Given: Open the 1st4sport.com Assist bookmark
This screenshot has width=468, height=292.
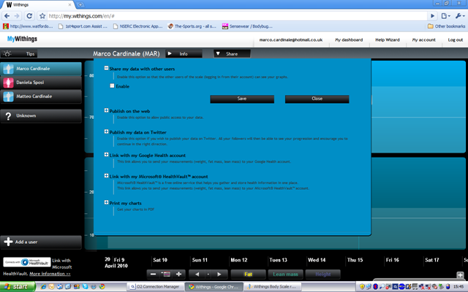Looking at the screenshot, I should [83, 26].
